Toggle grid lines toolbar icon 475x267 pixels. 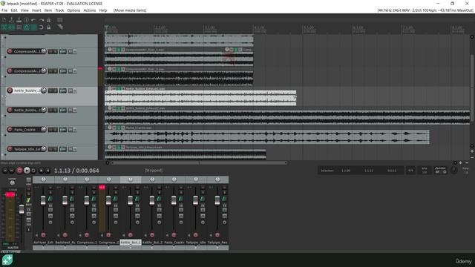[x=33, y=27]
